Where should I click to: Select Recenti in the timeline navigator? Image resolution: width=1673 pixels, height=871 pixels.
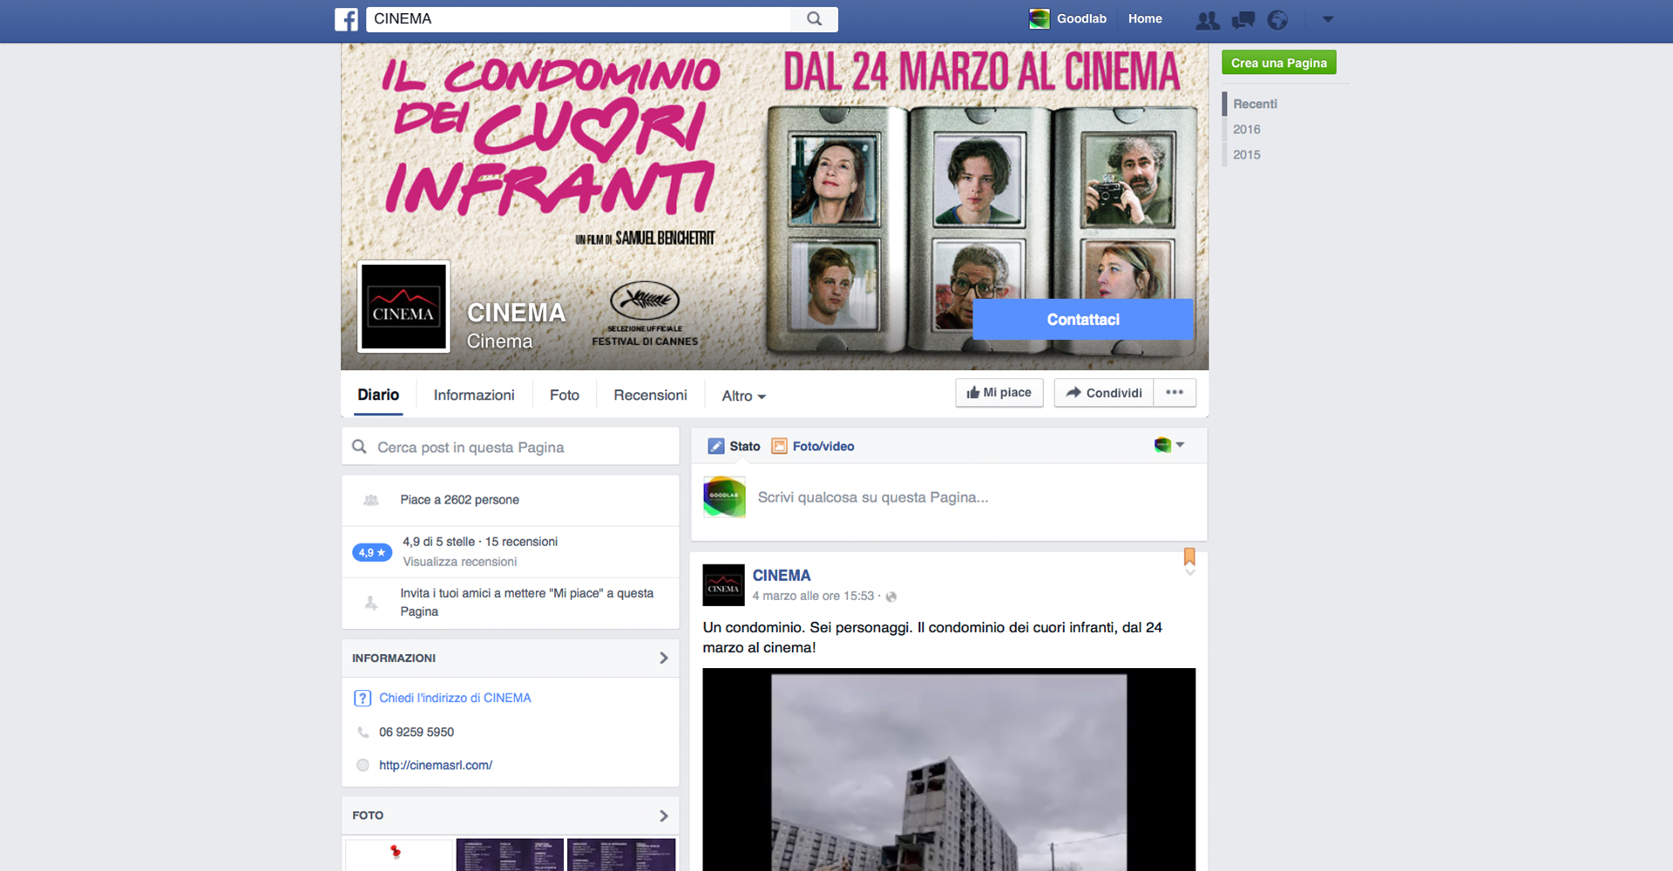click(1255, 104)
